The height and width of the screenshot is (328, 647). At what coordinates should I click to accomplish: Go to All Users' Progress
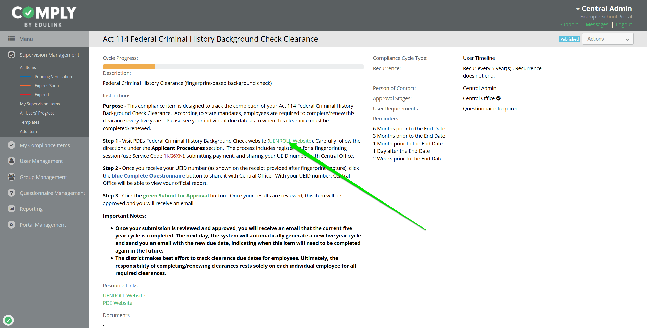click(37, 113)
